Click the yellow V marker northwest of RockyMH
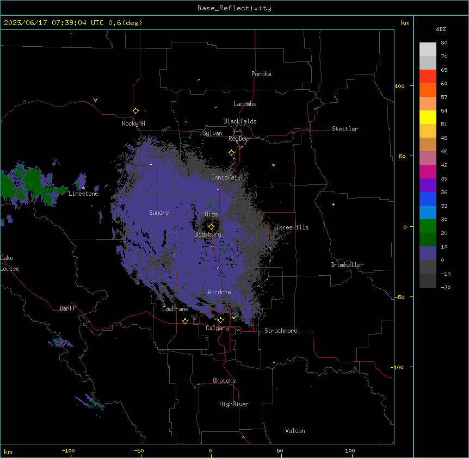 [95, 100]
